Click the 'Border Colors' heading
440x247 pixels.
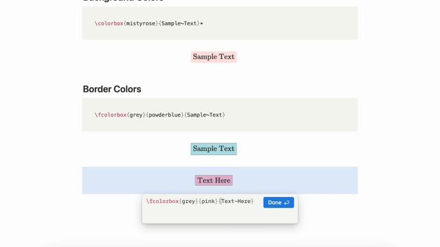click(x=112, y=89)
